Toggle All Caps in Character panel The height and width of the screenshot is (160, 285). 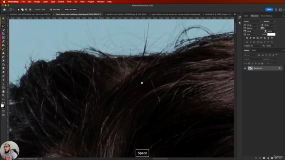click(x=254, y=38)
